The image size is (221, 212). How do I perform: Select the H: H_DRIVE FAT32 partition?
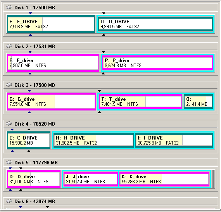pyautogui.click(x=93, y=140)
